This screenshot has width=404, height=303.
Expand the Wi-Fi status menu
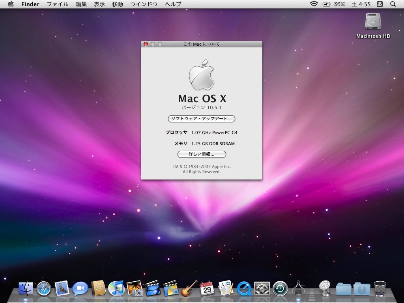pos(314,4)
